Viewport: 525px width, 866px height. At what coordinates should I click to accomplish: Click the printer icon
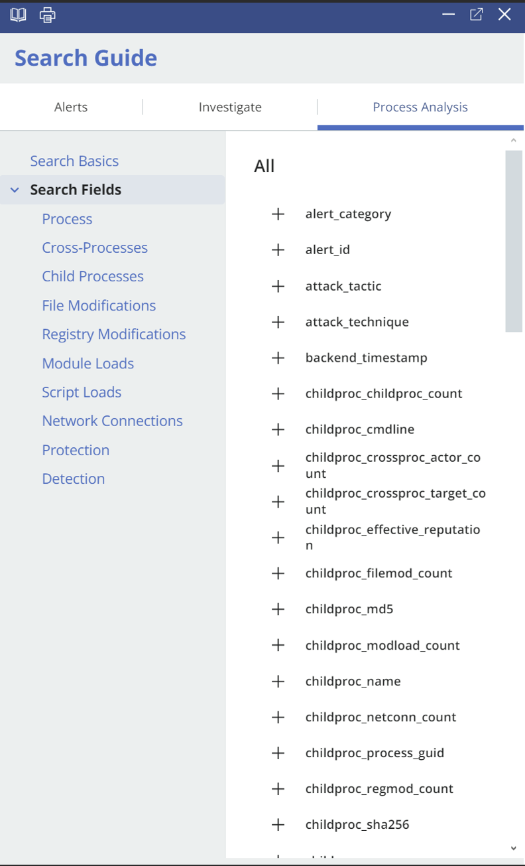click(x=47, y=15)
